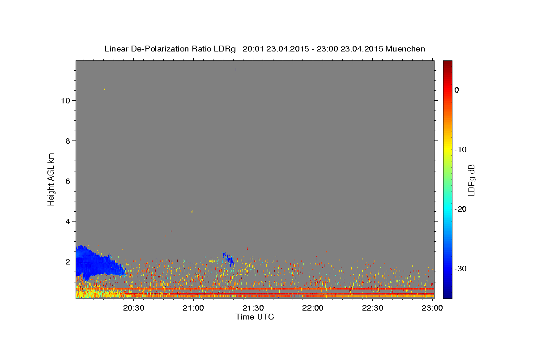
Task: Click the 'Muenchen' station name in title
Action: 405,49
